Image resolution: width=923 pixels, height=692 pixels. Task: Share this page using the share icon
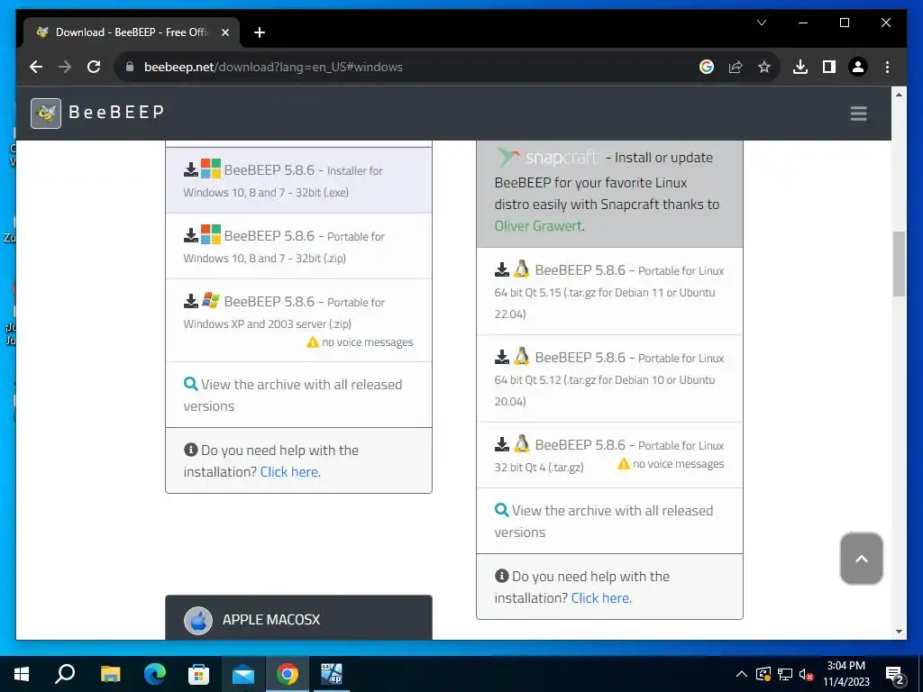(736, 67)
